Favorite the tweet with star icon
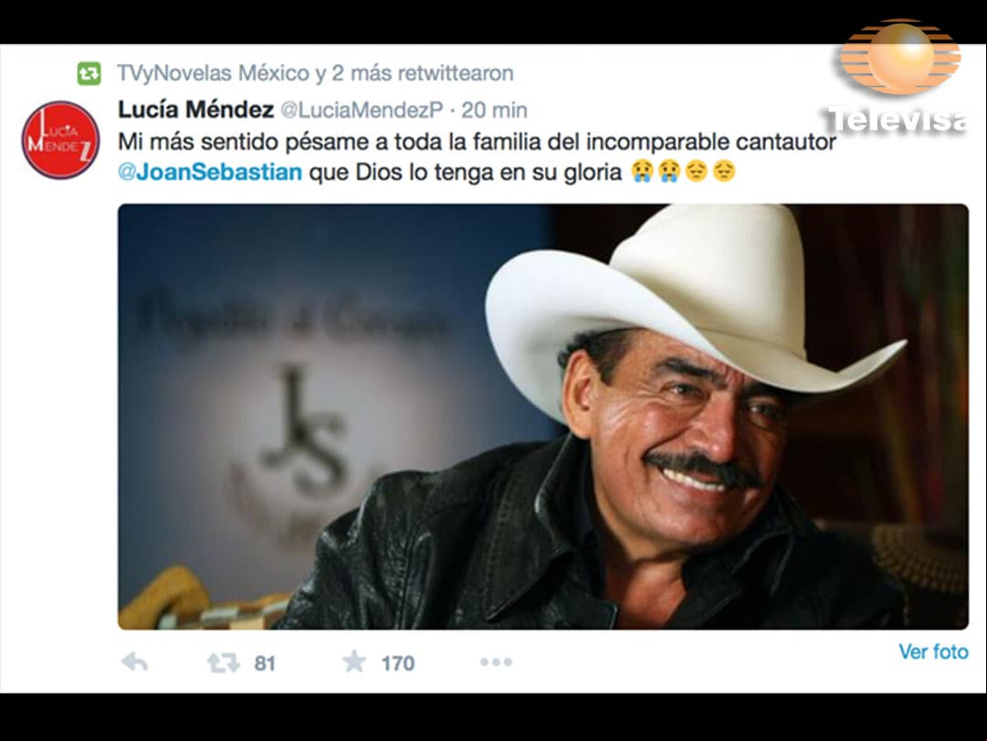 coord(353,662)
